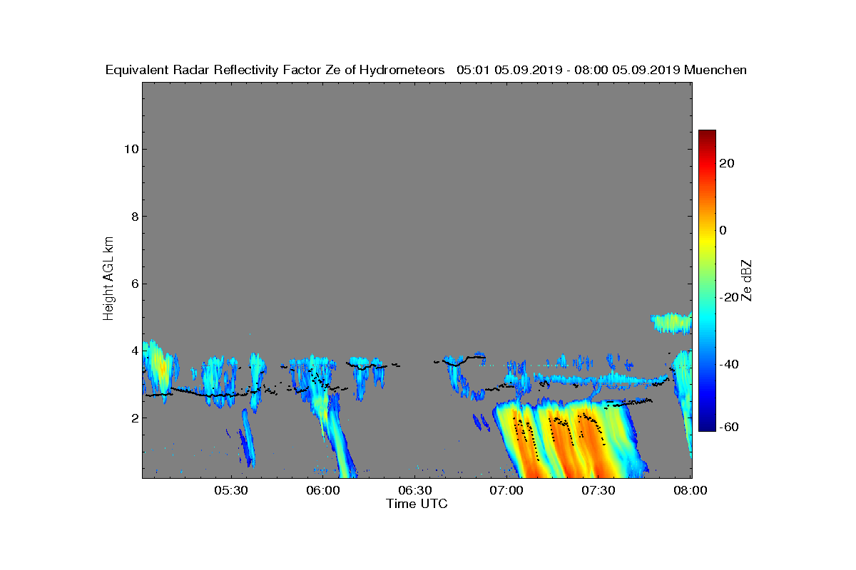Image resolution: width=856 pixels, height=570 pixels.
Task: Click the colorbar value -20
Action: tap(730, 298)
